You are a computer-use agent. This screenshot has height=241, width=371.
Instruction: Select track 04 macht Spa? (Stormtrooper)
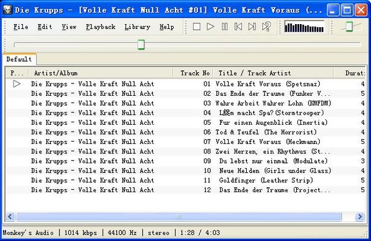[185, 113]
